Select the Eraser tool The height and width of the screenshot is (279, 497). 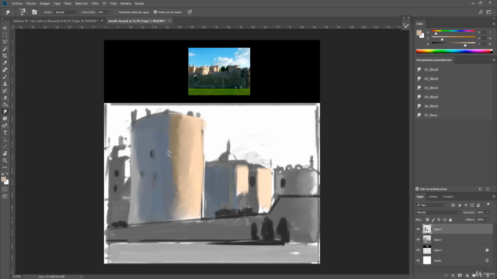coord(5,98)
